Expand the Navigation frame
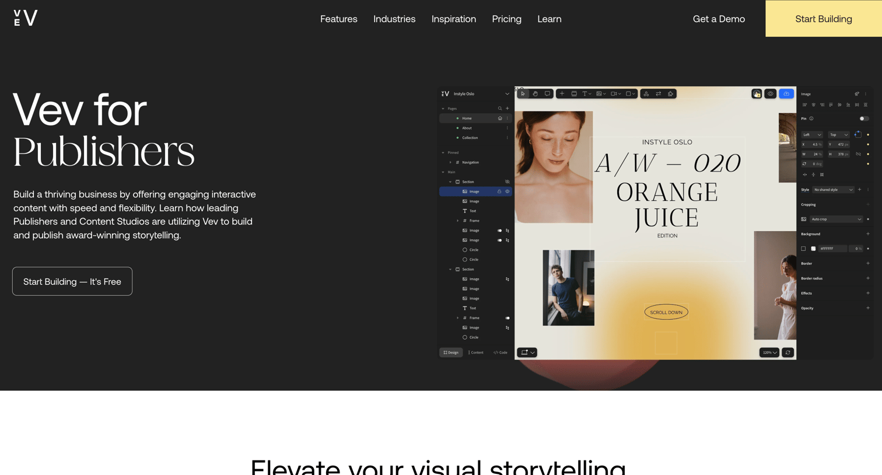The width and height of the screenshot is (882, 475). coord(450,162)
